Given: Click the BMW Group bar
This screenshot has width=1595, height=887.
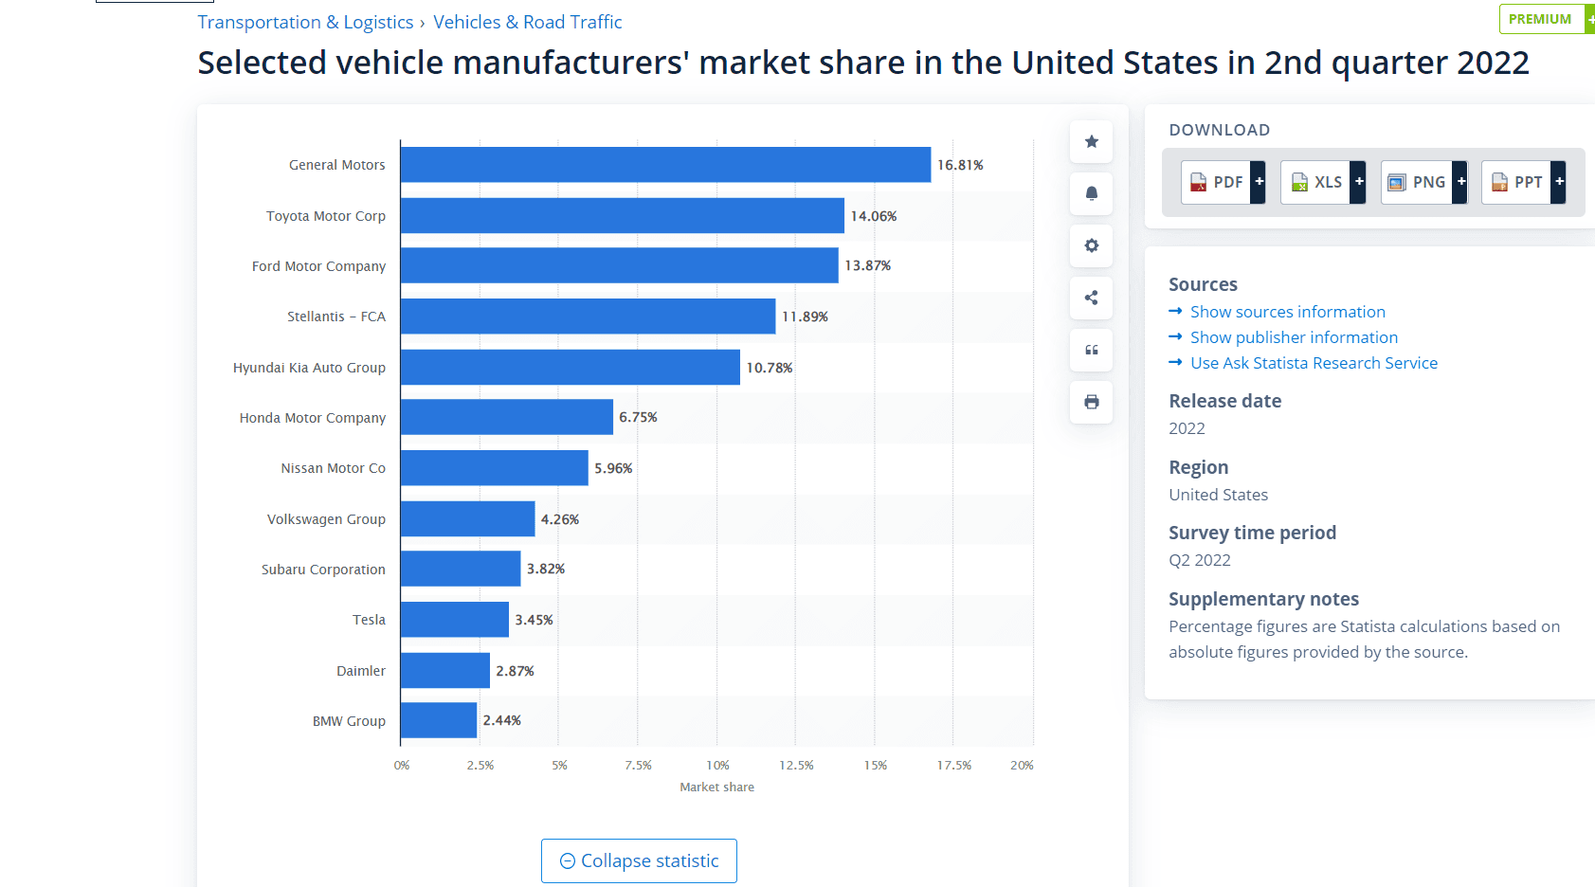Looking at the screenshot, I should (x=439, y=720).
